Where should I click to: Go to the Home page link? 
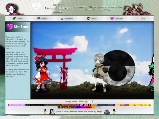21,19
